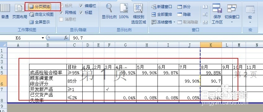263x112 pixels.
Task: Click the 7月 header cell
Action: pos(190,67)
